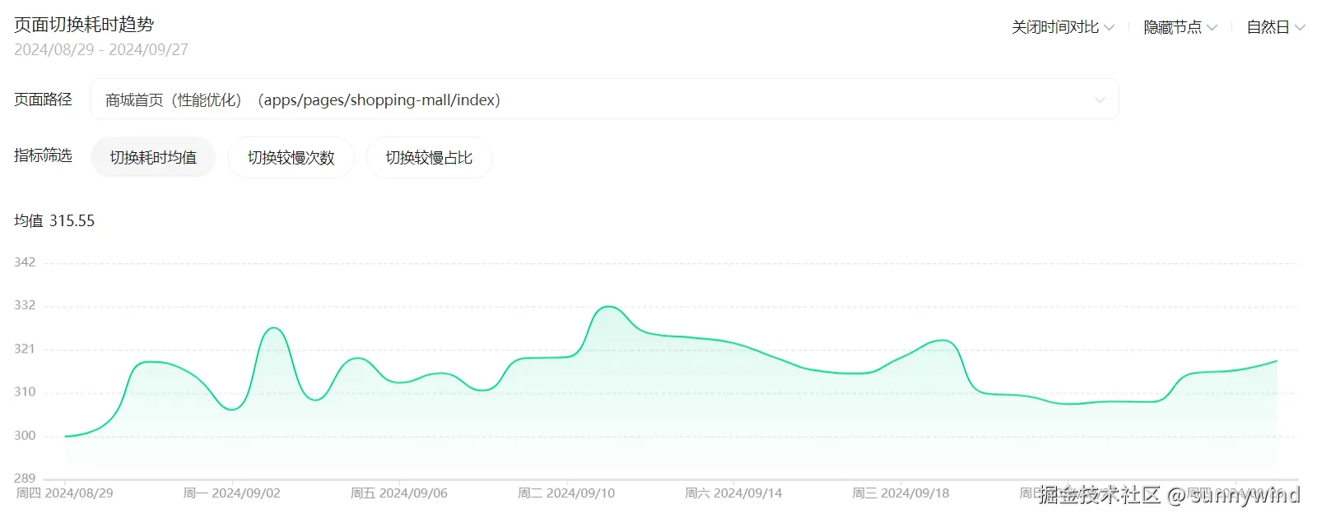
Task: Click x-axis label 周四 2024/08/29
Action: [x=65, y=493]
